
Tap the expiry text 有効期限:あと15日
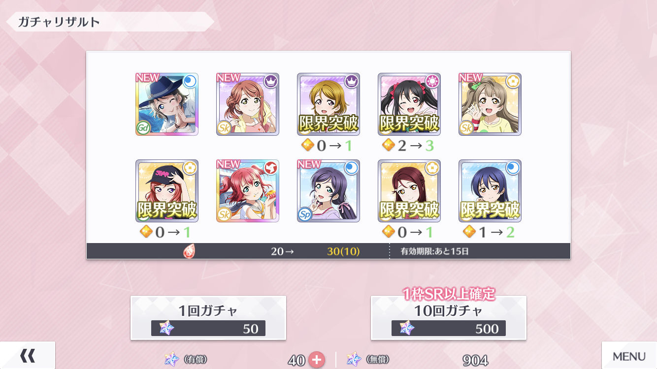pyautogui.click(x=435, y=251)
